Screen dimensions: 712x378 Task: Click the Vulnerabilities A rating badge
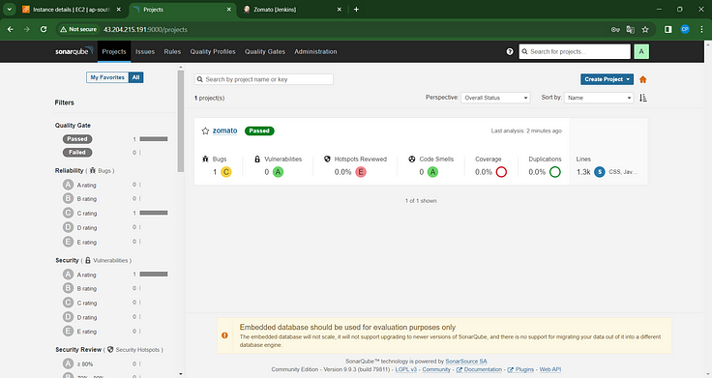click(278, 172)
